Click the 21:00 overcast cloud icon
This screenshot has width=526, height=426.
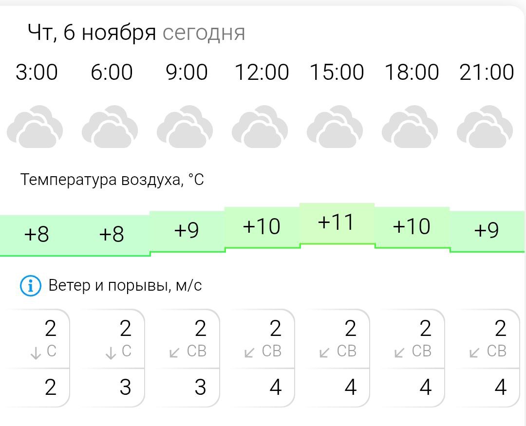click(485, 127)
